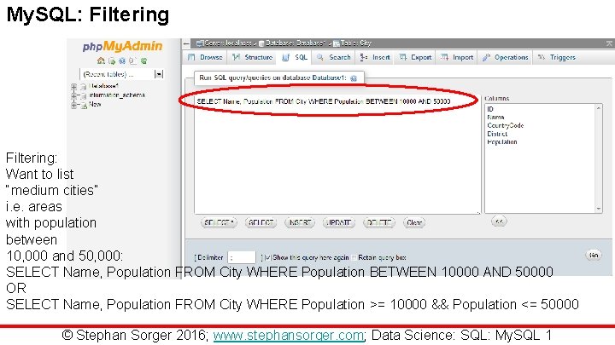Toggle the 'Retain query box' checkbox

pos(354,257)
